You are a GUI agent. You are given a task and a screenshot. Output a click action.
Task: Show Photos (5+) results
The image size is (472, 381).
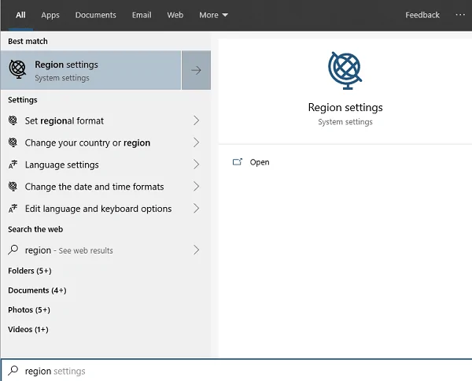[29, 310]
